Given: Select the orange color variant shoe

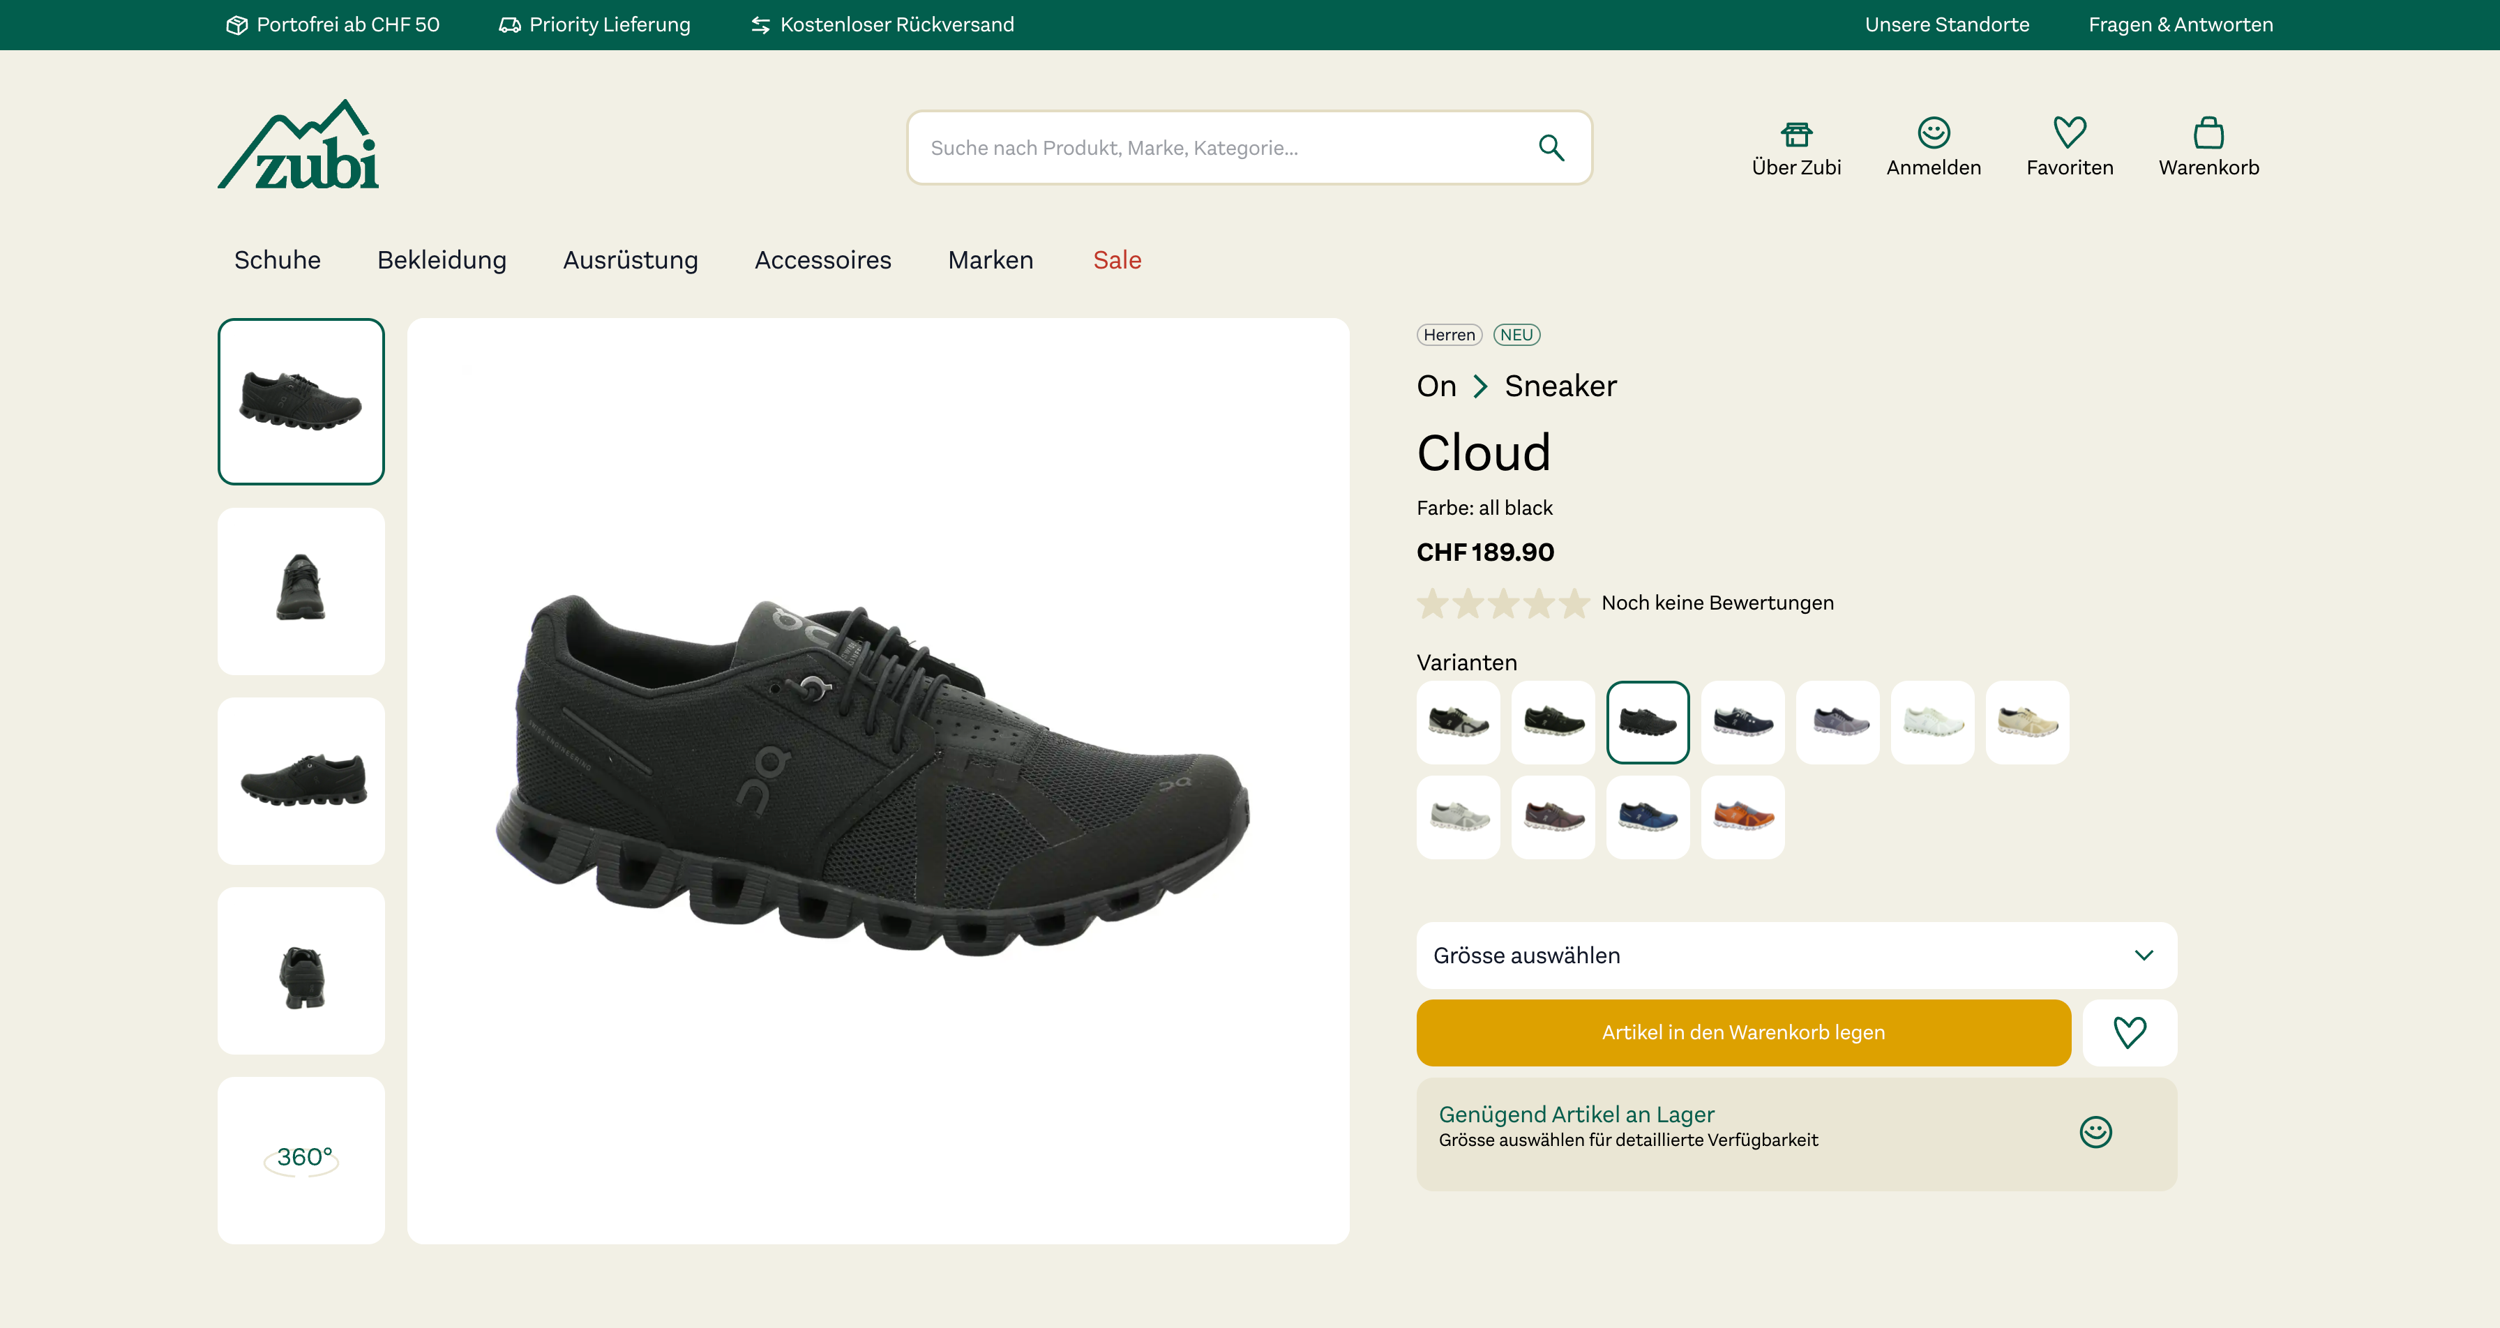Looking at the screenshot, I should pos(1742,817).
